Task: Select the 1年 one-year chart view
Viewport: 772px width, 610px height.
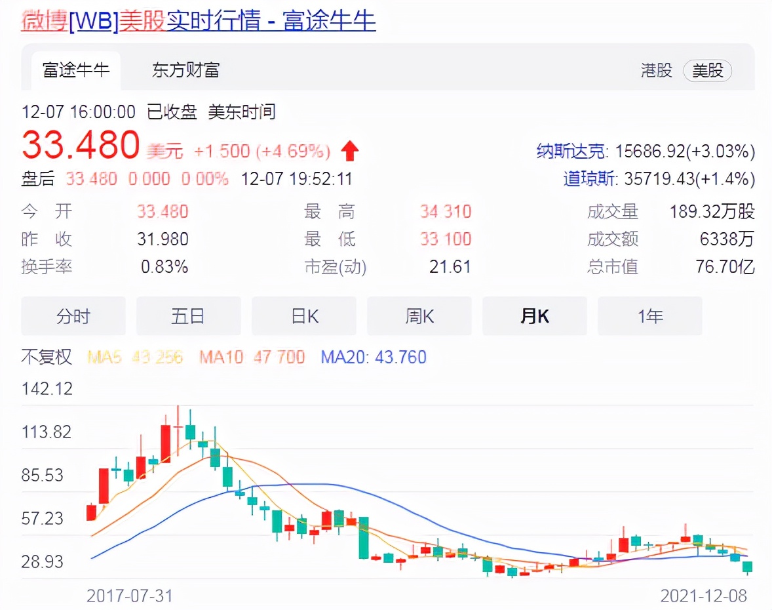Action: [x=649, y=315]
